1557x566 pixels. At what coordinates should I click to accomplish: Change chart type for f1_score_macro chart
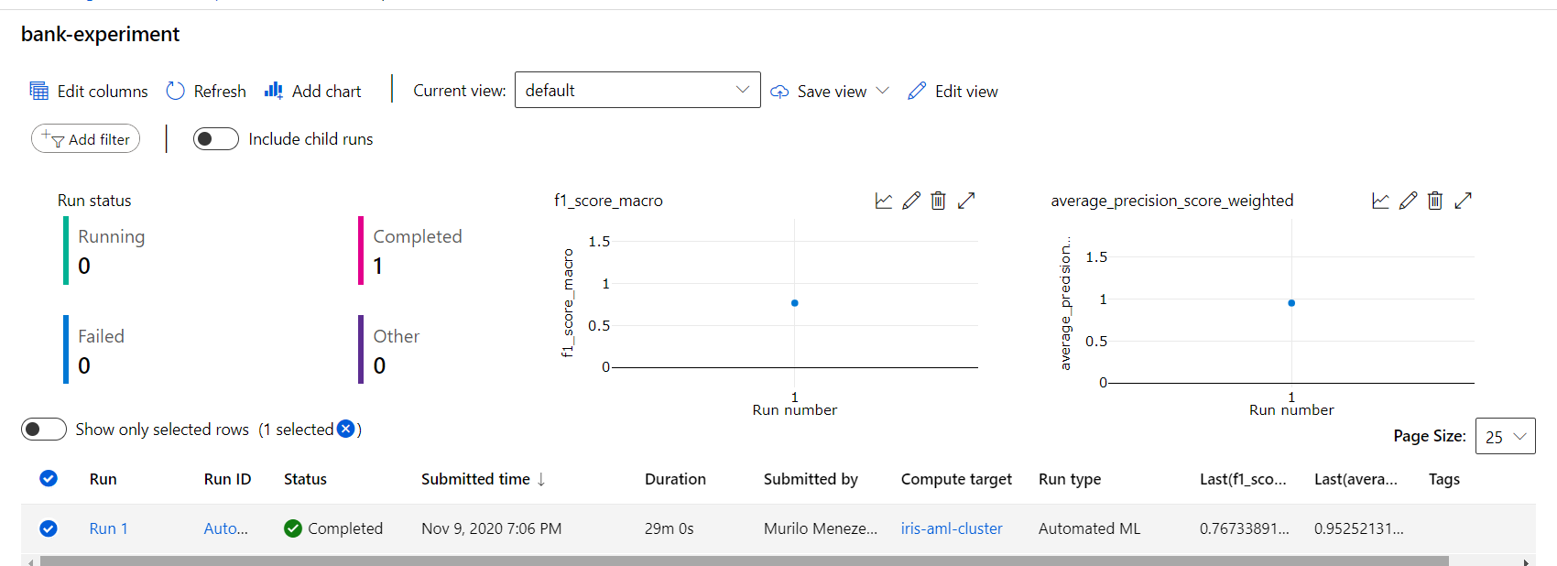click(x=884, y=201)
